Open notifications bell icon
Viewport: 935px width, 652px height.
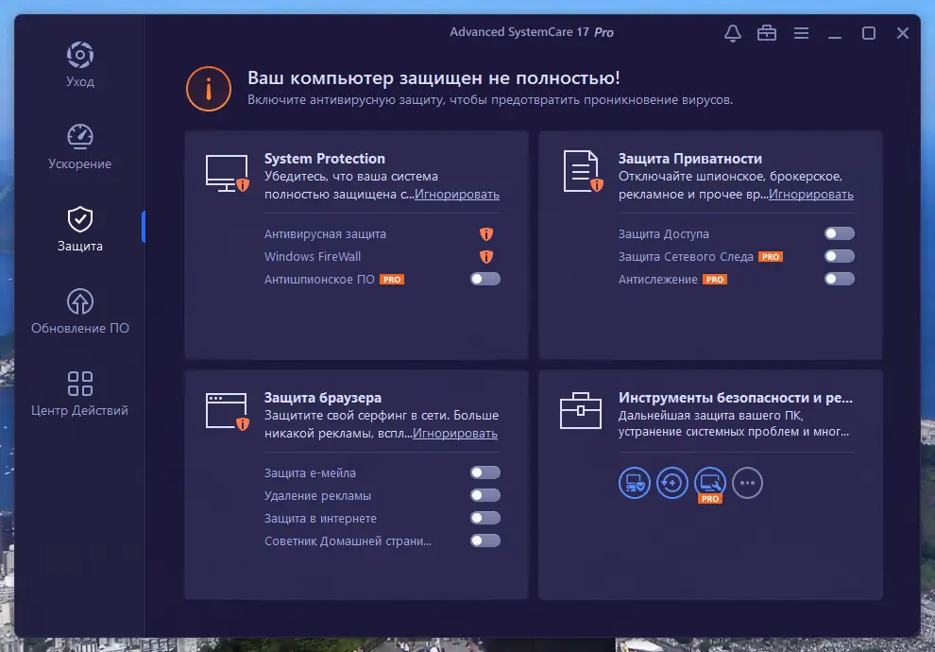[x=733, y=33]
